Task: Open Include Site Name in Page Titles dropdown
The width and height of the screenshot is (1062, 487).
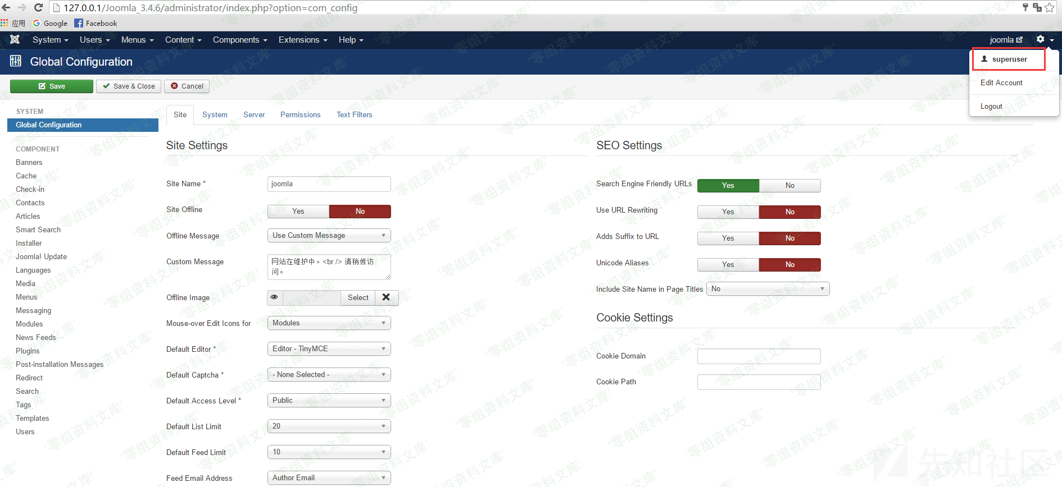Action: coord(768,289)
